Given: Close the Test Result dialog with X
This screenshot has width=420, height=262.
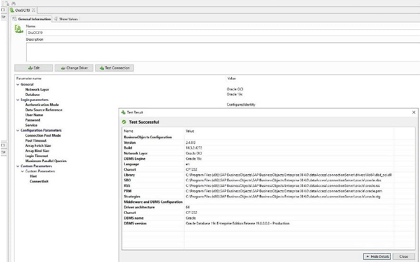Looking at the screenshot, I should point(413,112).
